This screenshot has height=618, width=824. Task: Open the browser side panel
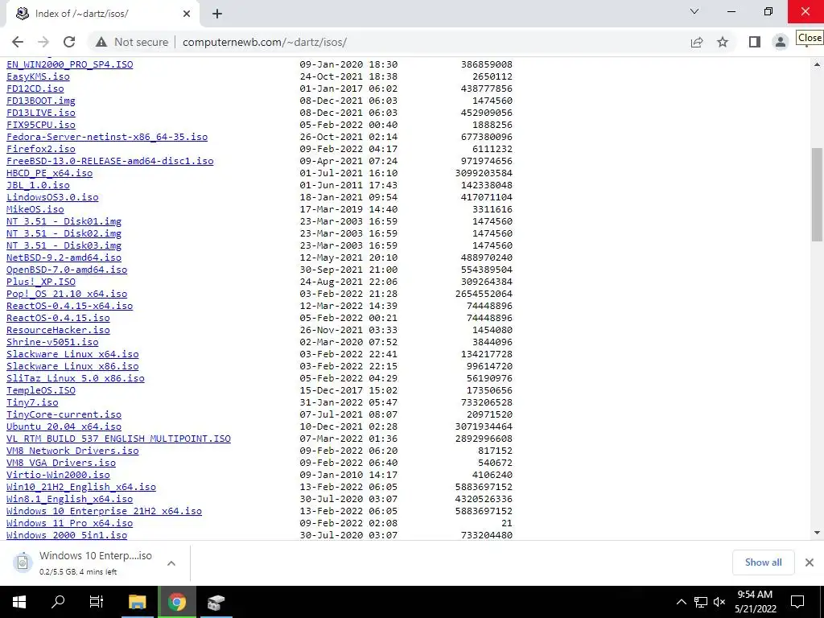tap(754, 42)
